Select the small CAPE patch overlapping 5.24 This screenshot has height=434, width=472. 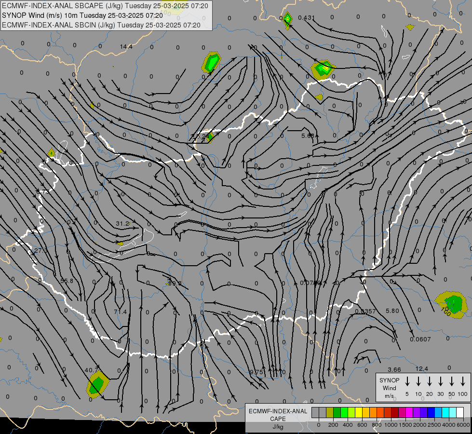[210, 137]
